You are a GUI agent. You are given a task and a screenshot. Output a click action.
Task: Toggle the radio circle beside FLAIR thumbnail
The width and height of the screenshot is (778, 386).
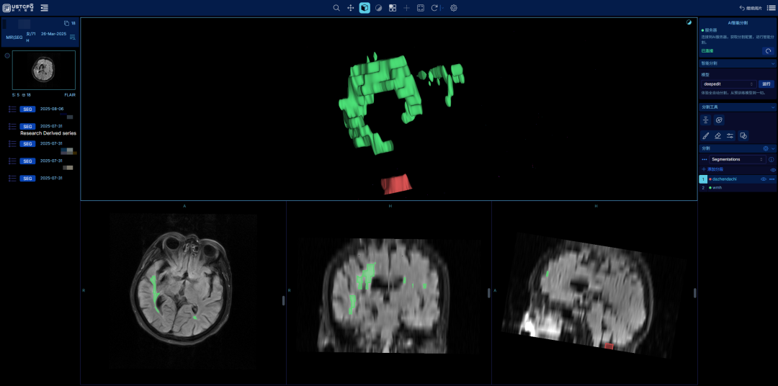7,55
